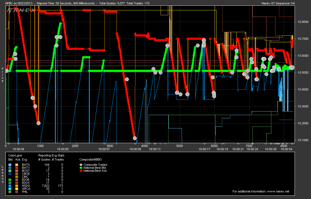311x199 pixels.
Task: Click the 10.5000 price axis label
Action: (x=303, y=73)
